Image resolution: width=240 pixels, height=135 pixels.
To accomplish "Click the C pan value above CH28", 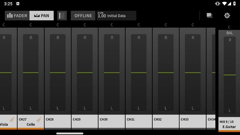I will coord(58,25).
